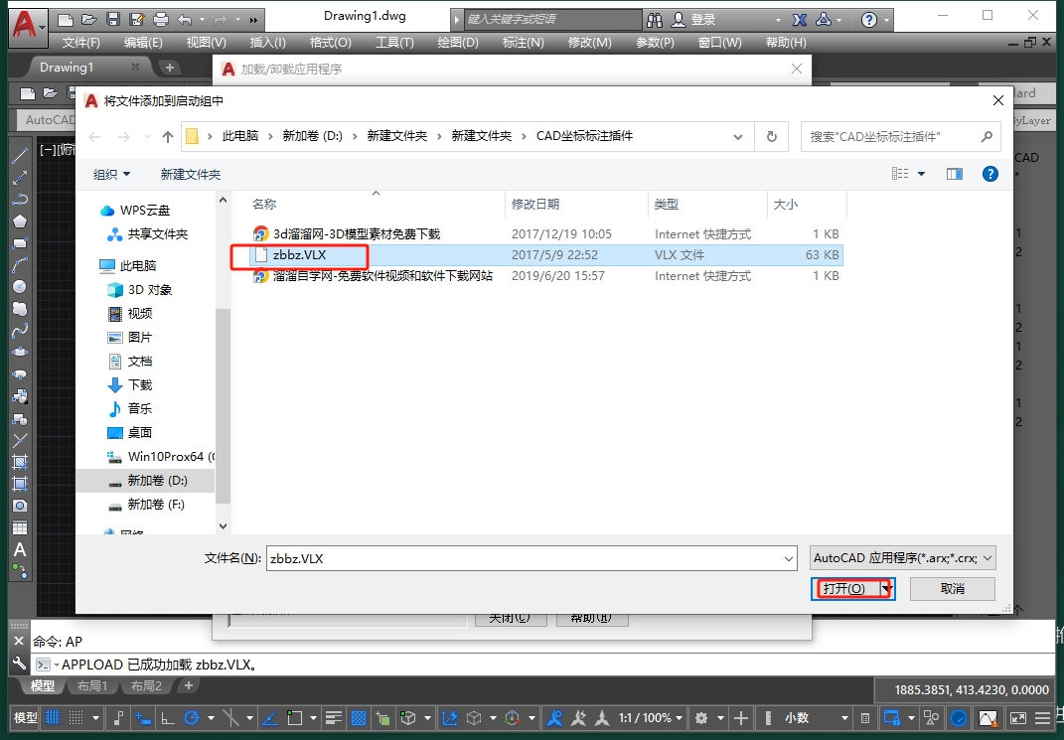Open the file type filter AutoCAD 应用程序 dropdown
This screenshot has width=1064, height=740.
[902, 558]
